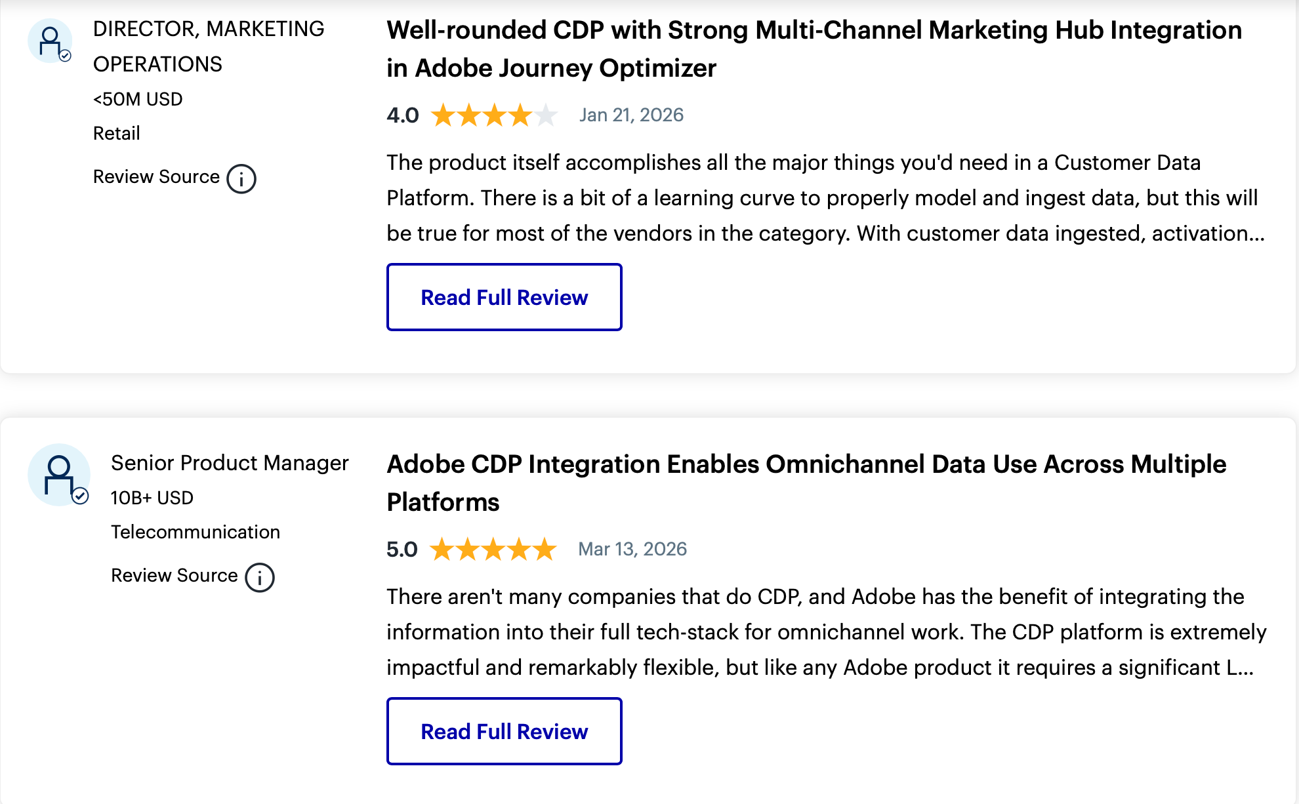Open full review of Well-rounded CDP post

point(504,297)
